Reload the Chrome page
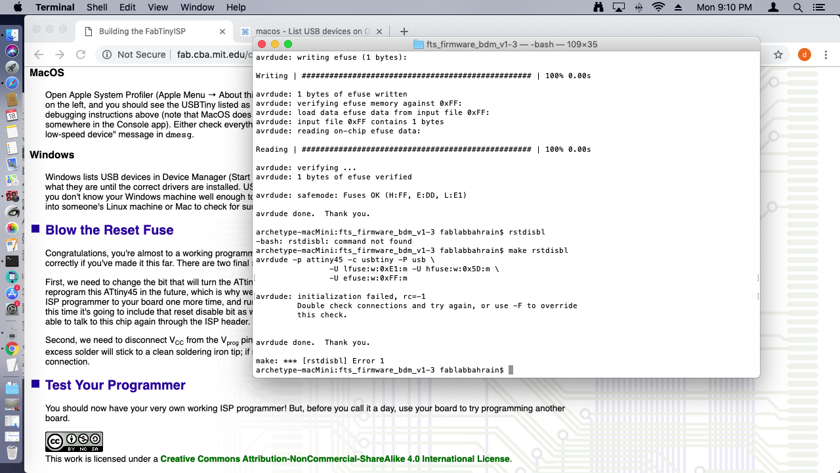 81,55
